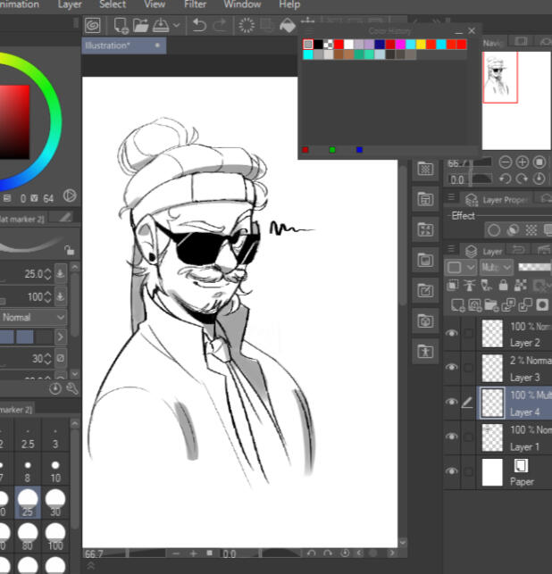The height and width of the screenshot is (574, 552).
Task: Click the Open file folder icon
Action: coord(140,25)
